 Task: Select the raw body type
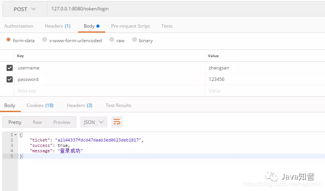(x=112, y=40)
